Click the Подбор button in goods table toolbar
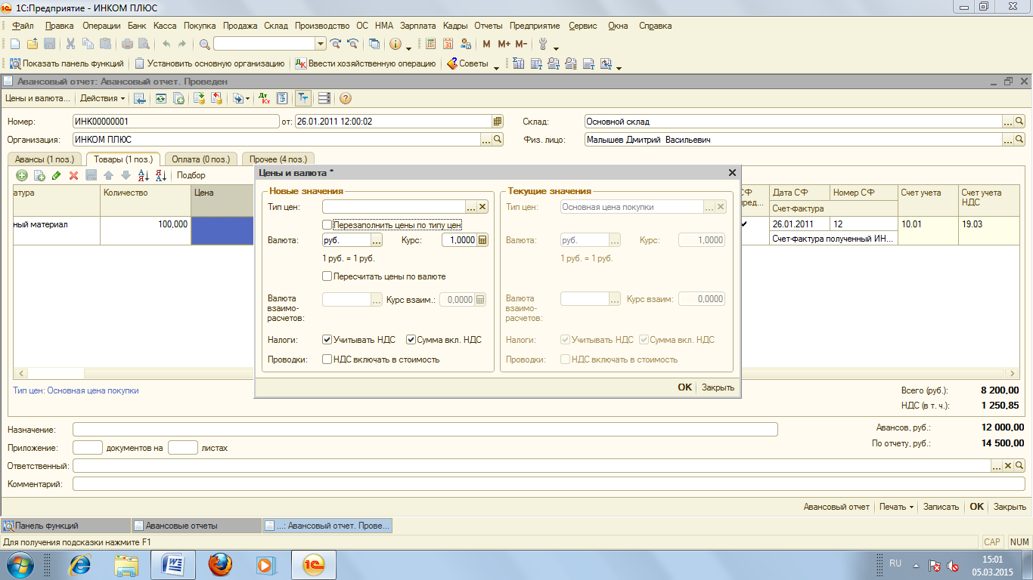 pyautogui.click(x=191, y=175)
